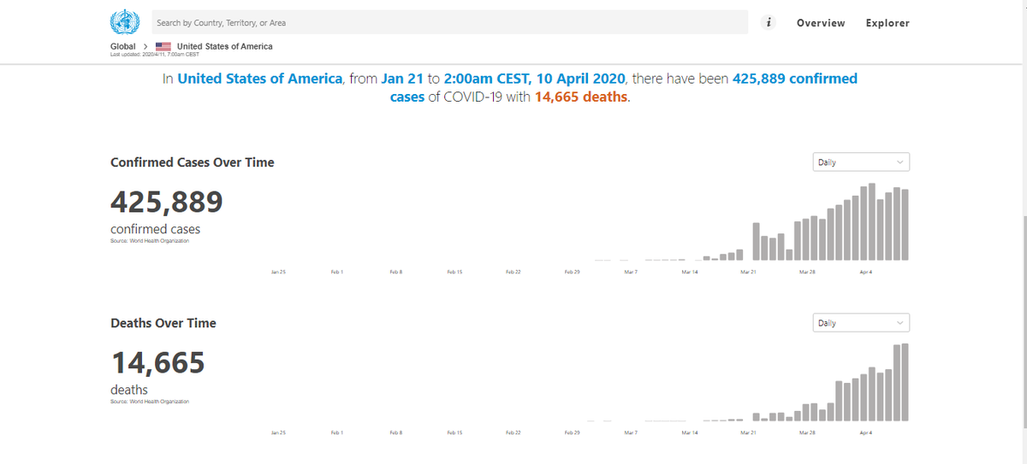1027x464 pixels.
Task: Click the Mar 28 label on deaths chart
Action: 806,433
